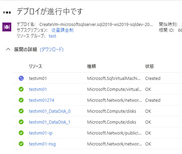The image size is (182, 154).
Task: Open the test resource group link
Action: (x=52, y=36)
